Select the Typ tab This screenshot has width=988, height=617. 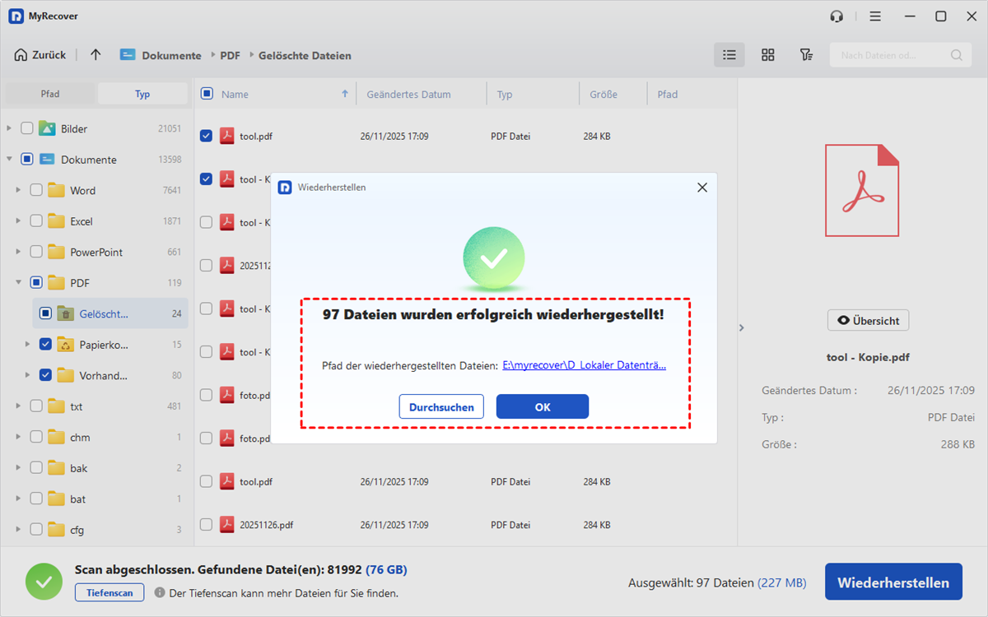point(142,94)
